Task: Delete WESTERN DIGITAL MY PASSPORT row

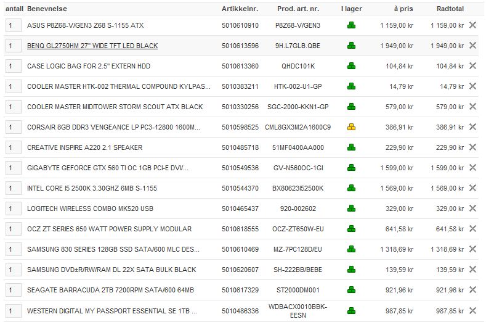Action: (x=472, y=310)
